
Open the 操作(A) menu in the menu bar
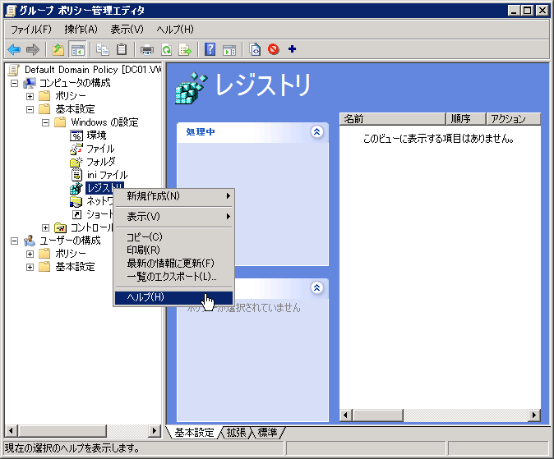[81, 30]
